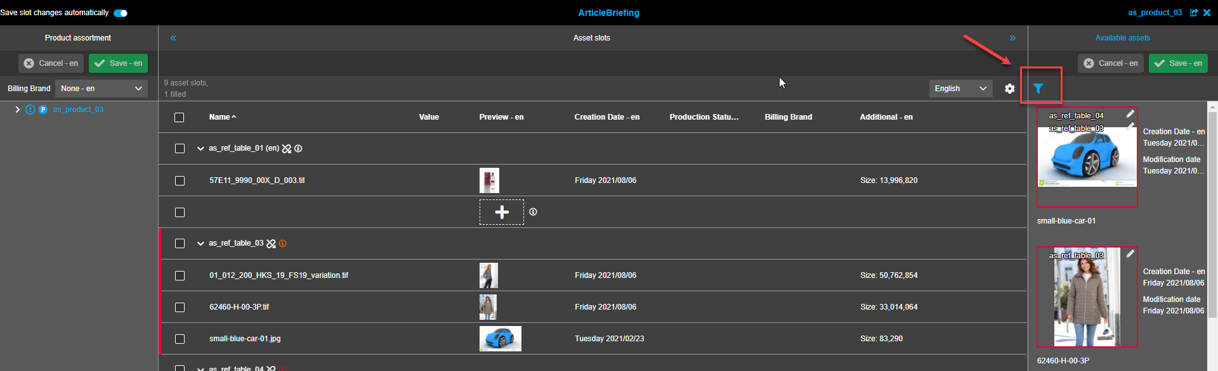Image resolution: width=1218 pixels, height=371 pixels.
Task: Check the small-blue-car-01.jpg row checkbox
Action: tap(180, 339)
